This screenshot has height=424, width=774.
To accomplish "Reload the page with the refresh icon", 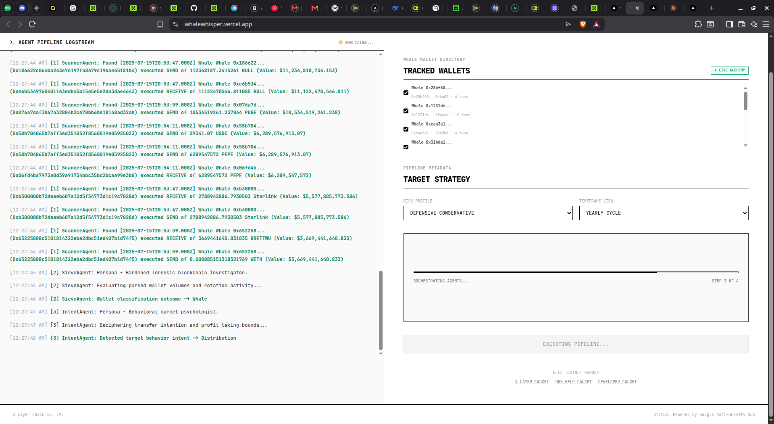I will 32,24.
